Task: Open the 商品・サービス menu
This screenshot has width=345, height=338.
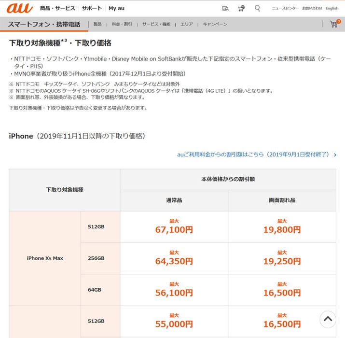Action: click(x=57, y=8)
